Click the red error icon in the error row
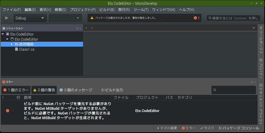 point(8,111)
